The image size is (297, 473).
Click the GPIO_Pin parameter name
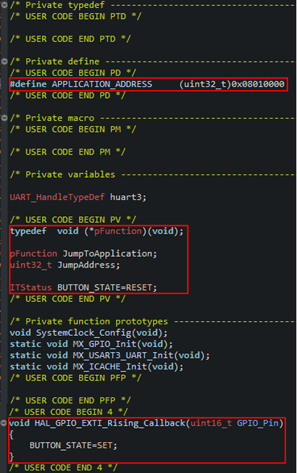[258, 423]
